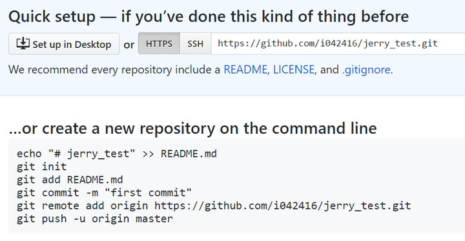Viewport: 465px width, 241px height.
Task: Click the github.com URL in remote command
Action: coord(283,205)
